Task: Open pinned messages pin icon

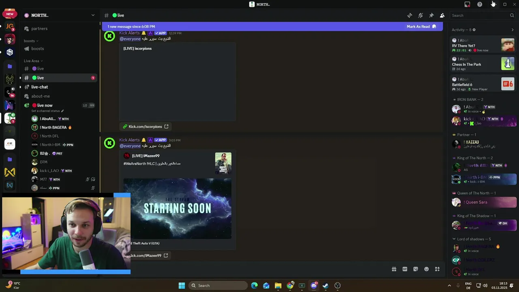Action: [431, 15]
